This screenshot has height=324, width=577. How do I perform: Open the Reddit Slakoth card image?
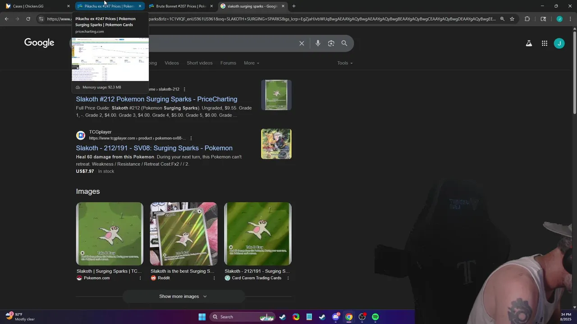pos(183,234)
